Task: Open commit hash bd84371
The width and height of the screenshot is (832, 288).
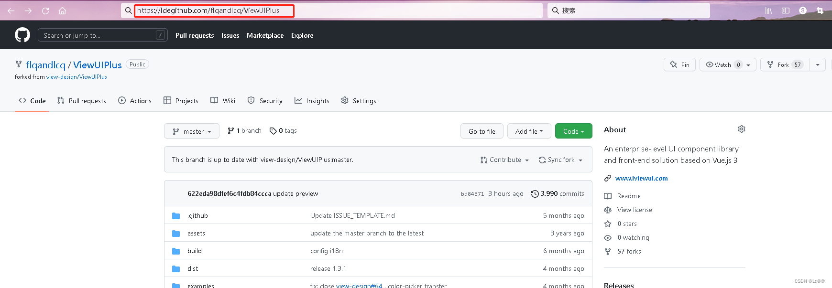Action: tap(472, 194)
